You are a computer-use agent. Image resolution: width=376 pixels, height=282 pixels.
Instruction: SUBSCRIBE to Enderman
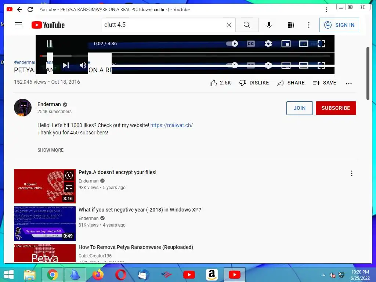[x=336, y=108]
